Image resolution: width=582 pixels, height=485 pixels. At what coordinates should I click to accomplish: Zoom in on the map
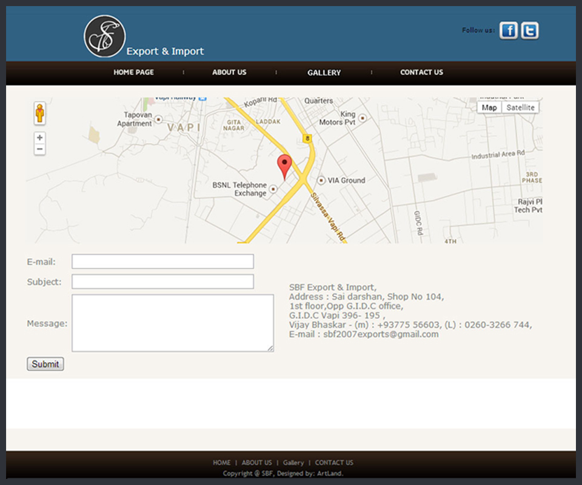coord(39,138)
